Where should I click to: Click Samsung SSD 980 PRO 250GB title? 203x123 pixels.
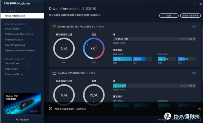click(x=75, y=27)
